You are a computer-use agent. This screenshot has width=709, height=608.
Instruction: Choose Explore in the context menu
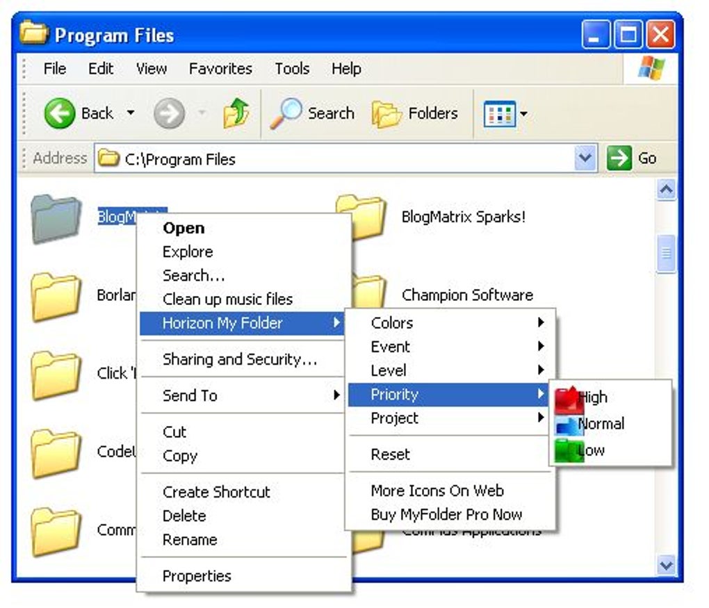243,252
